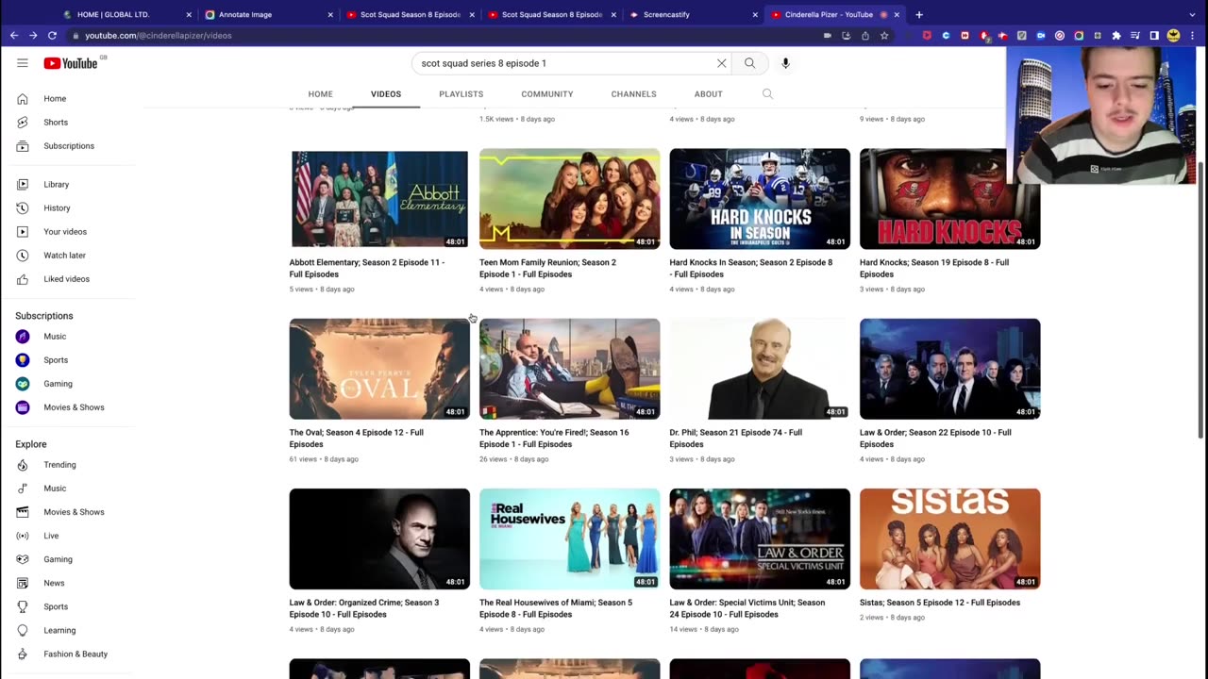Start voice search with the microphone
The height and width of the screenshot is (679, 1208).
coord(785,63)
